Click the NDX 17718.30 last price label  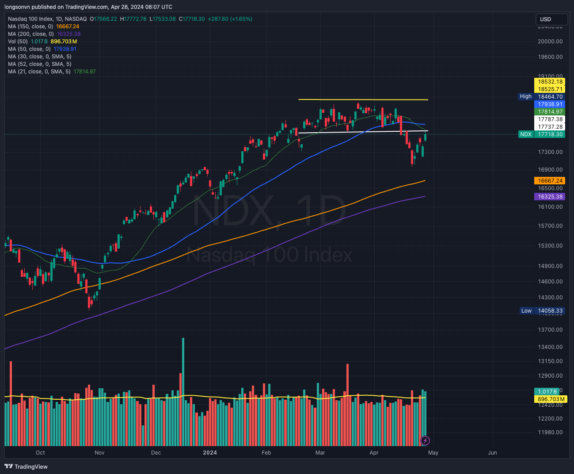tap(542, 134)
